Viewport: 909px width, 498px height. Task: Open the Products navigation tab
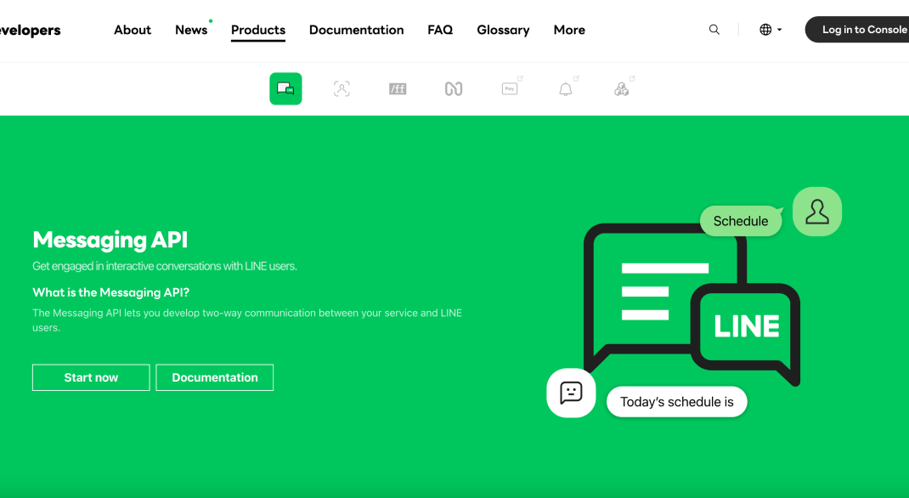click(x=258, y=30)
